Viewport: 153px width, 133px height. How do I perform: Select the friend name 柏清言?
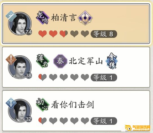coord(64,18)
